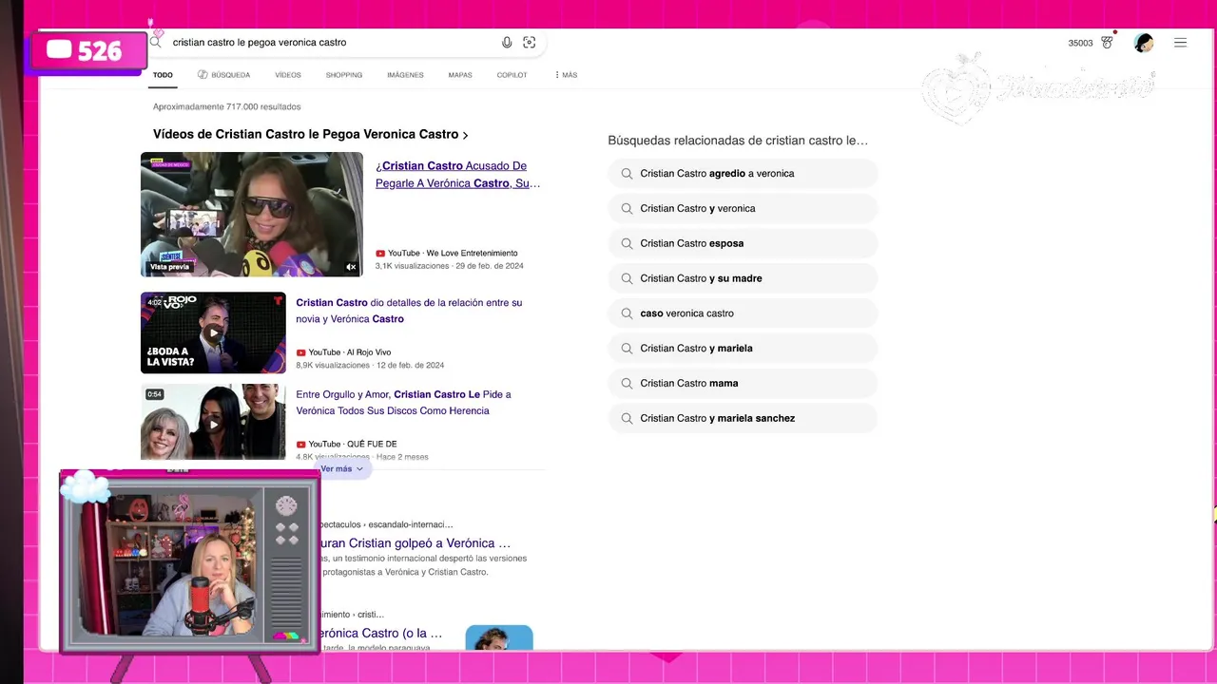Select suggestion 'Cristian Castro y mariela sanchez'
1217x684 pixels.
coord(743,419)
